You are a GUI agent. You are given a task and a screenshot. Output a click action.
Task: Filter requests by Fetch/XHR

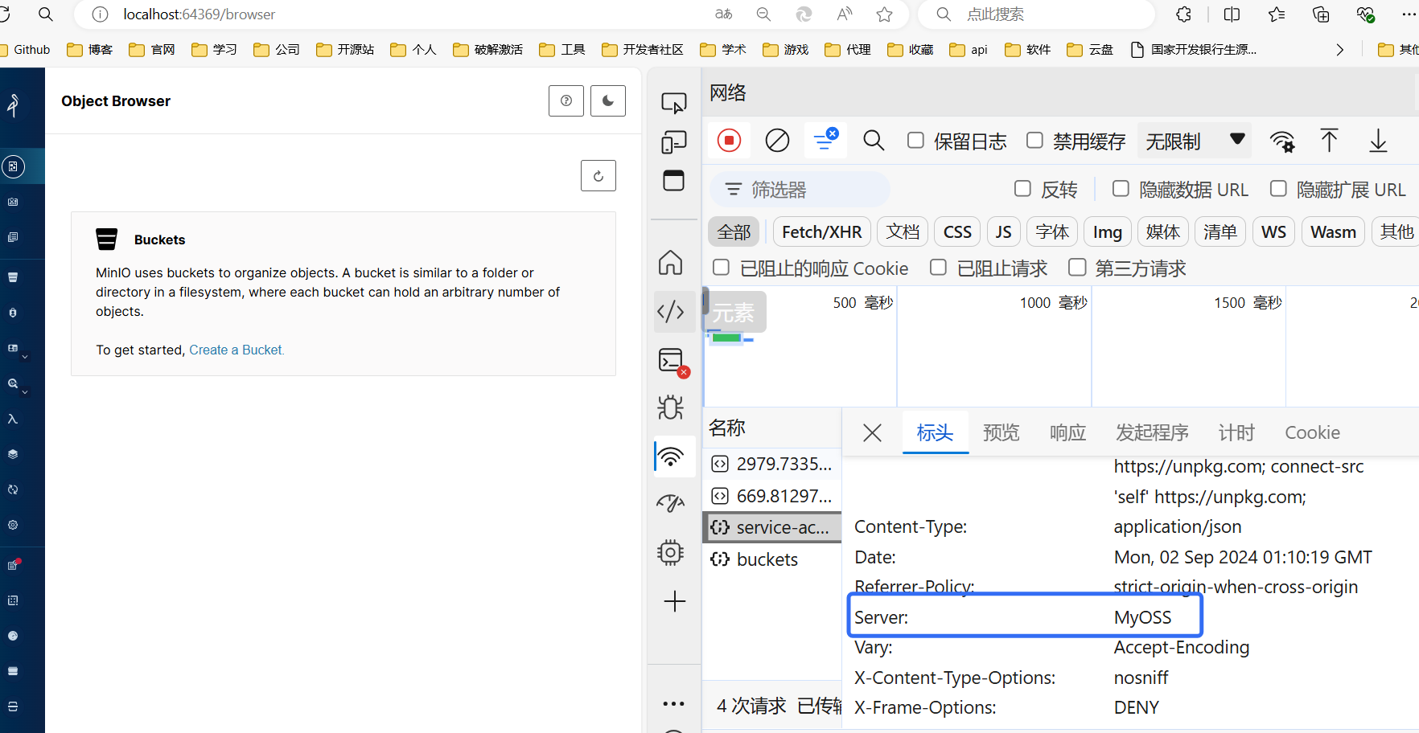[x=822, y=232]
